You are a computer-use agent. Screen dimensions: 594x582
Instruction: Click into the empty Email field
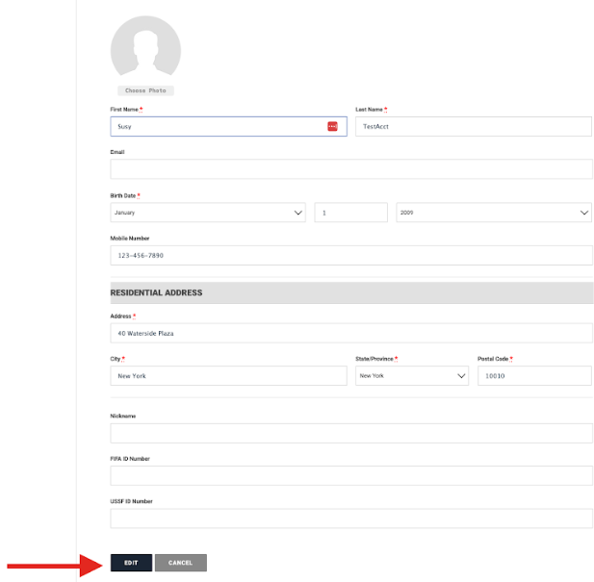click(x=351, y=168)
